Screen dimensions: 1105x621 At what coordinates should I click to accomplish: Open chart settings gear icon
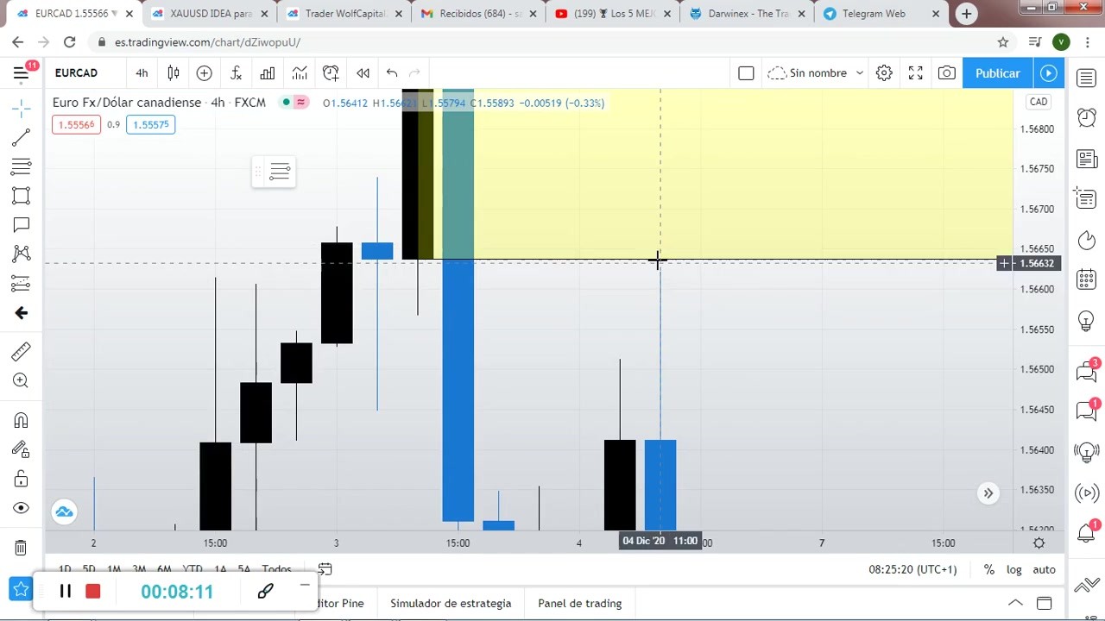click(884, 73)
